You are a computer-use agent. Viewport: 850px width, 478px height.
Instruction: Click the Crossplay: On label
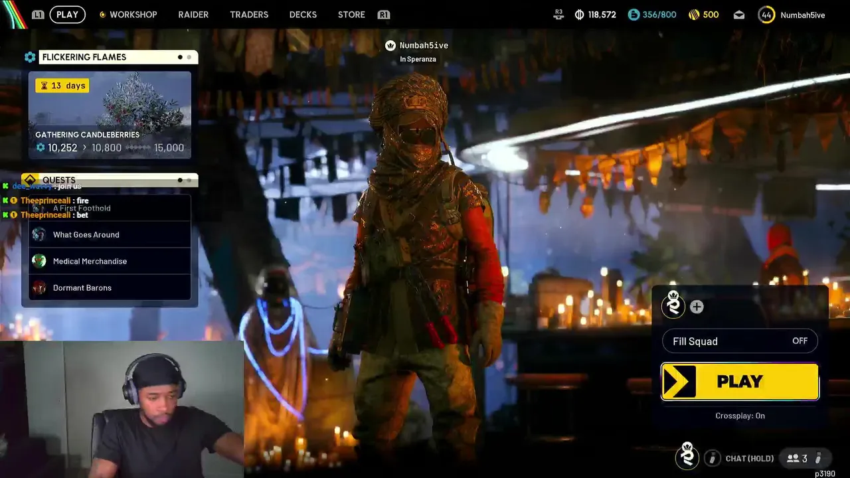click(x=740, y=416)
